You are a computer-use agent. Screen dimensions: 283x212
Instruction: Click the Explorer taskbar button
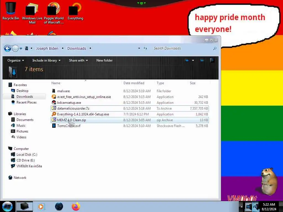coord(25,206)
